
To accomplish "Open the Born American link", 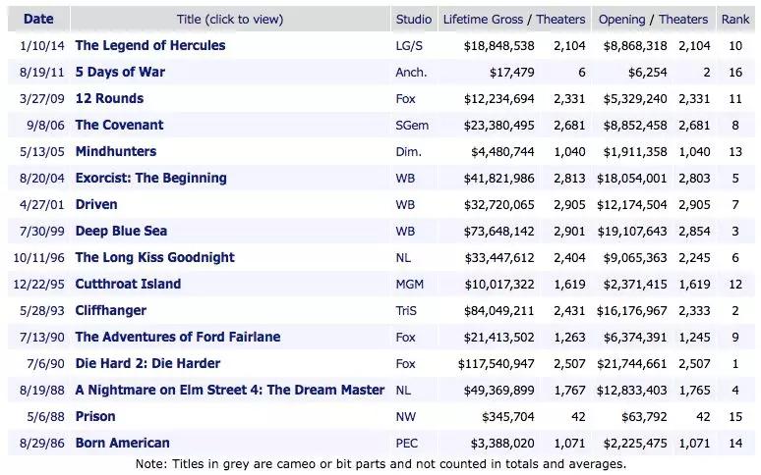I will pyautogui.click(x=122, y=443).
